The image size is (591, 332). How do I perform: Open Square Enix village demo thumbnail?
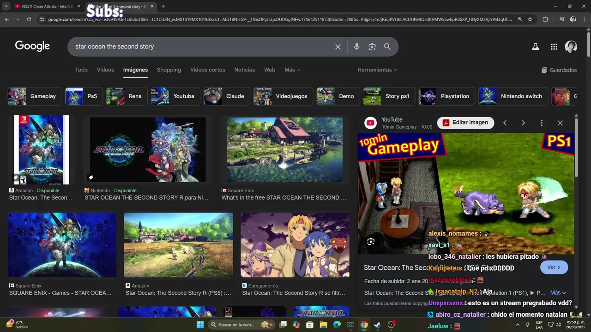[x=285, y=150]
